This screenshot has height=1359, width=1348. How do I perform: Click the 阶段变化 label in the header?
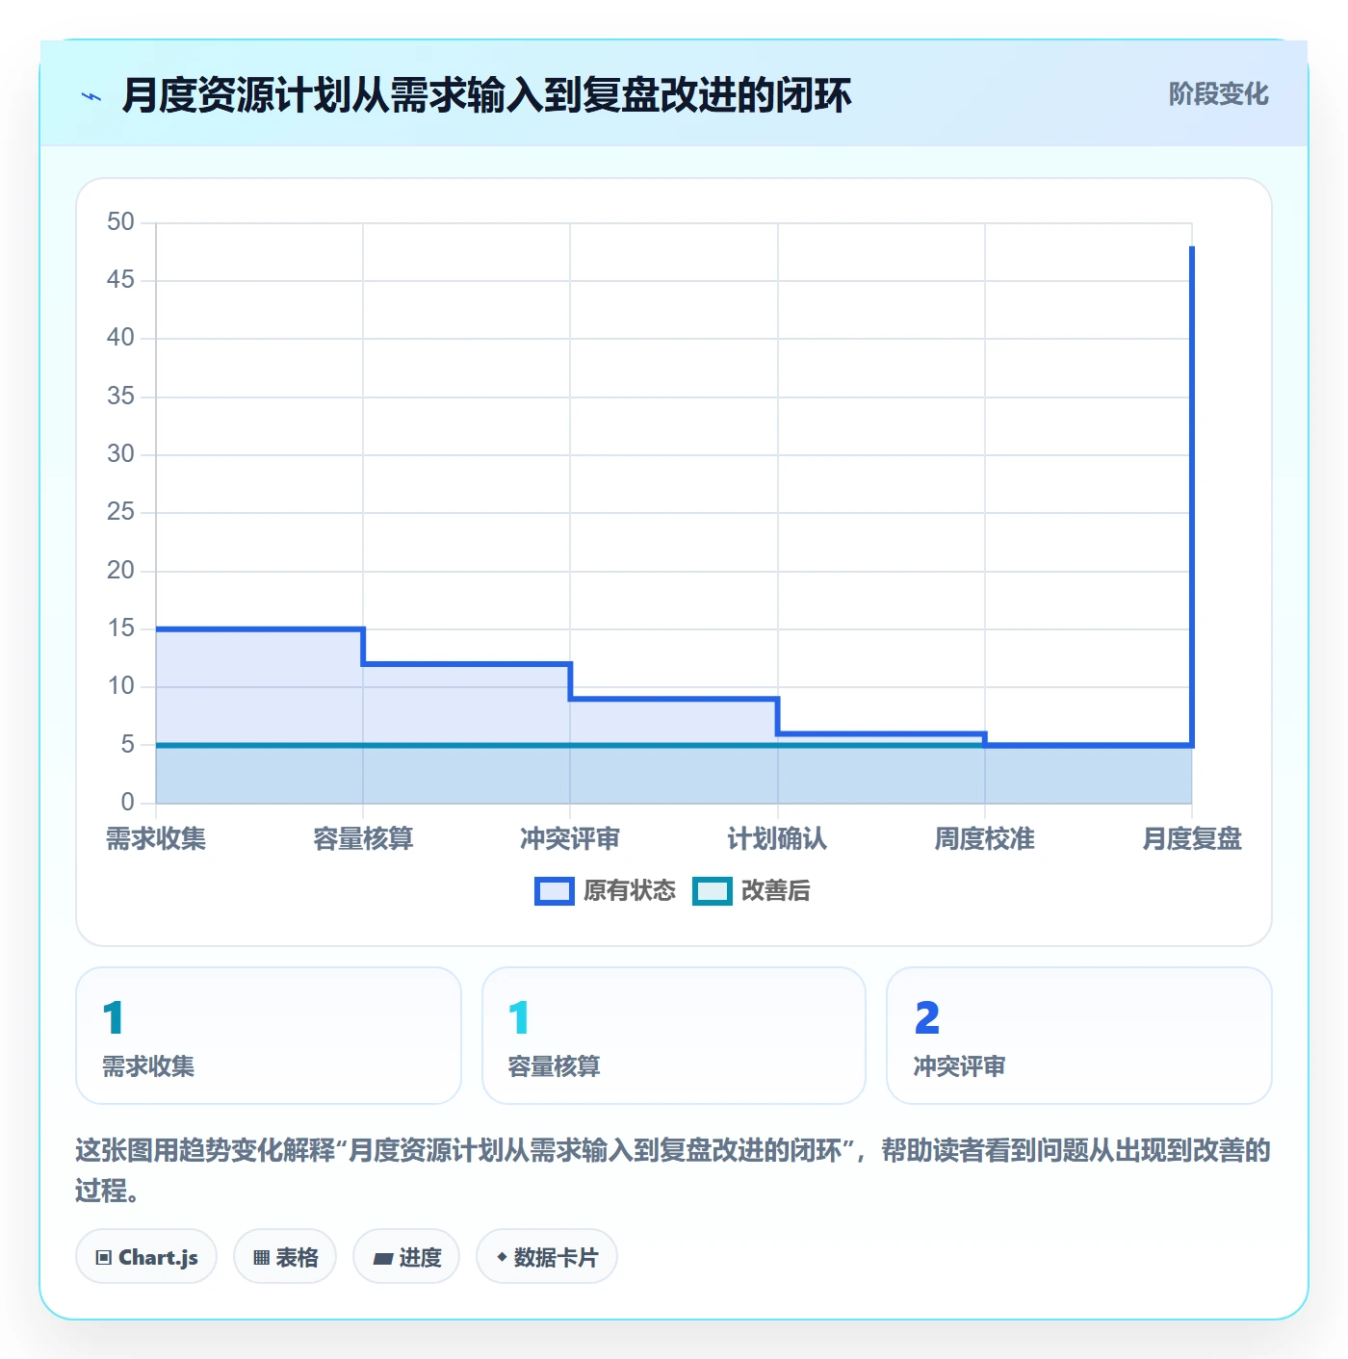point(1218,94)
